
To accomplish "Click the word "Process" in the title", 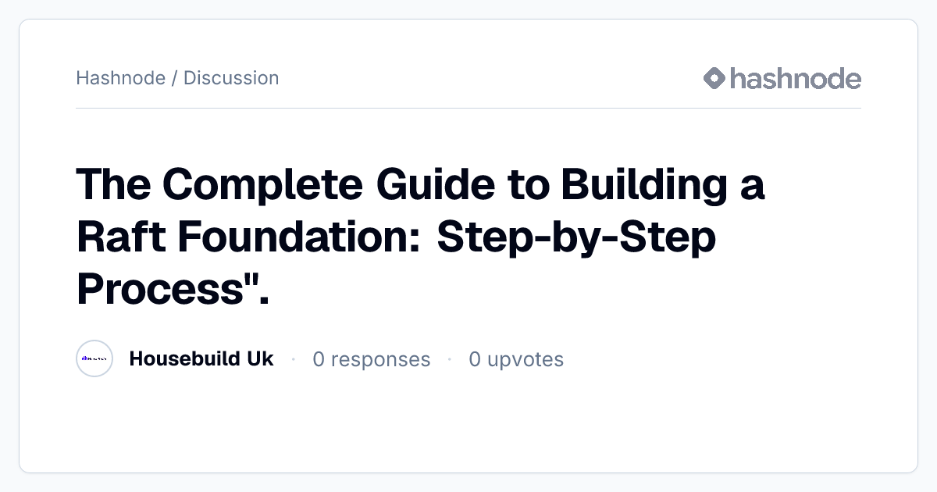I will pos(156,289).
